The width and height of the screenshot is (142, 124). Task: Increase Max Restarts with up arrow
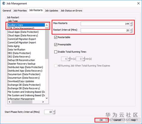[131, 23]
